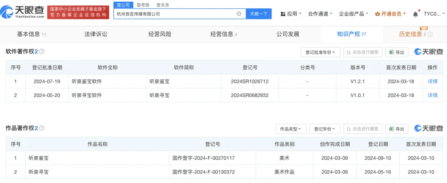Open 详情 link for 听泉鉴宝软件
Screen dimensions: 447x183
point(433,81)
